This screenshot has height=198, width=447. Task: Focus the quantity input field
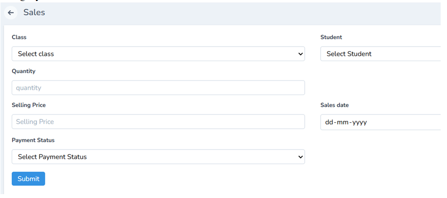[x=158, y=88]
